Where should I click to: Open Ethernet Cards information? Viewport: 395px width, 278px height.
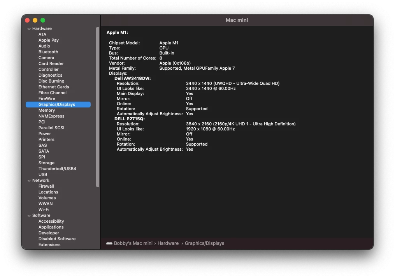54,87
